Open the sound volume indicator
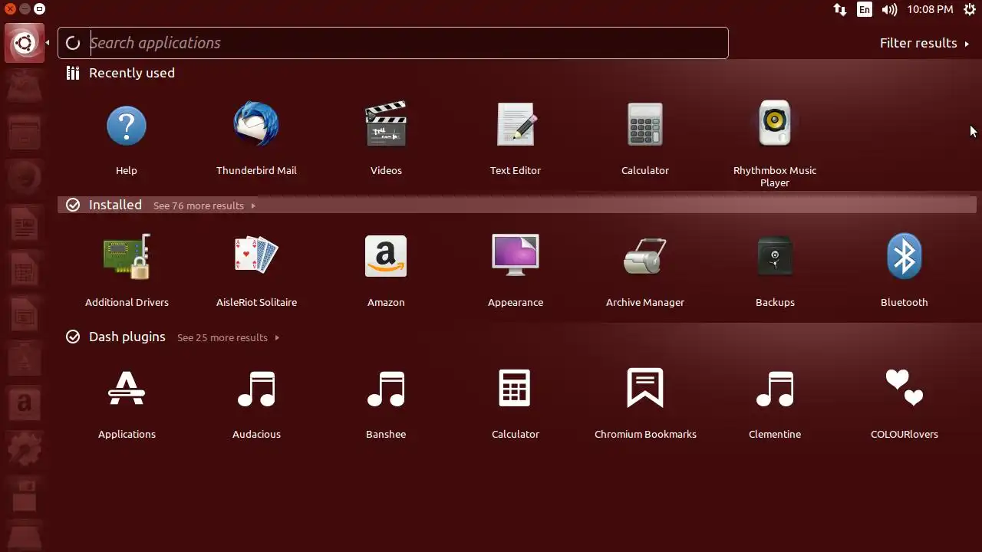Screen dimensions: 982x552 coord(890,10)
